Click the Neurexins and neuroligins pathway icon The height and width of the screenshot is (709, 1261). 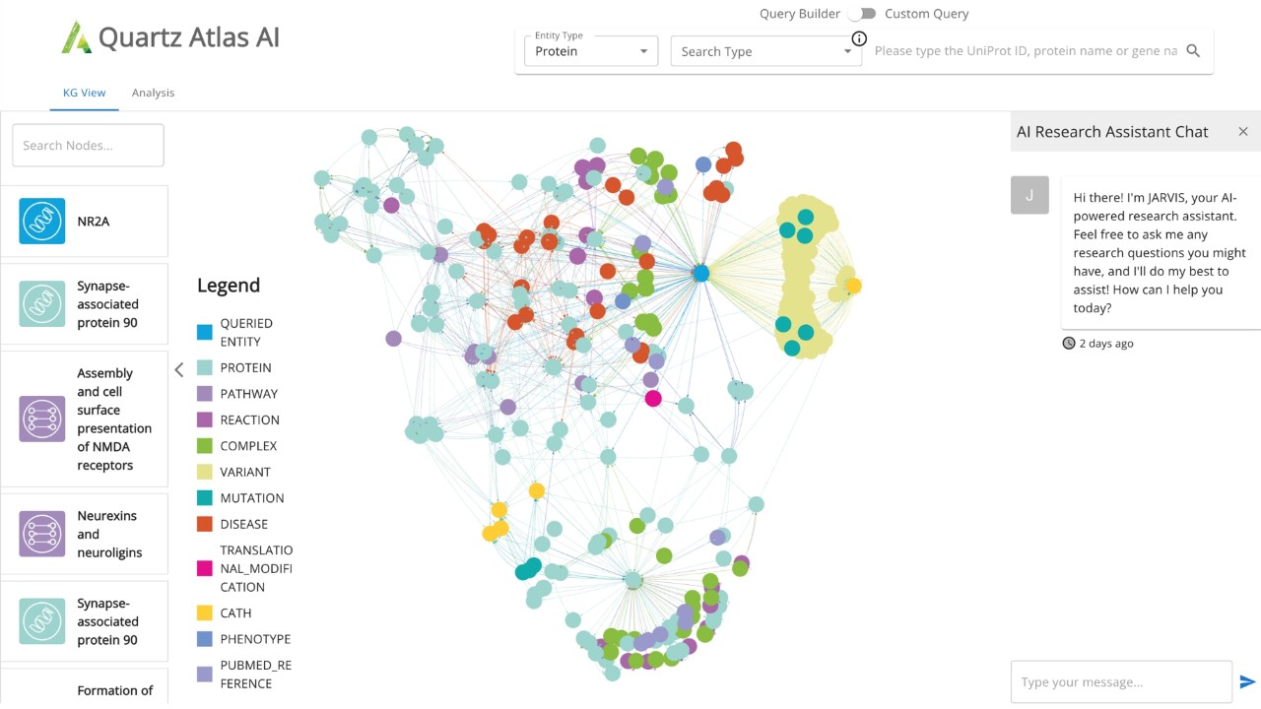41,533
